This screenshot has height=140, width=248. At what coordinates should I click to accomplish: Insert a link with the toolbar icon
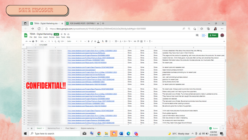[x=135, y=41]
